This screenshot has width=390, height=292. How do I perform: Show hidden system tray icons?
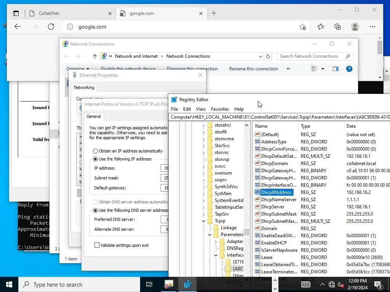click(x=322, y=284)
